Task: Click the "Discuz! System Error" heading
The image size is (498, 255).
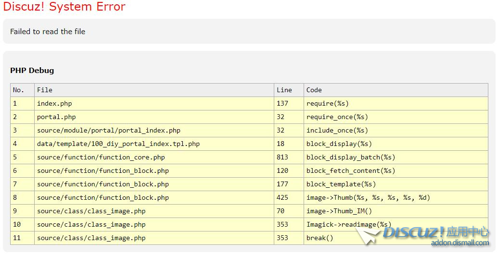Action: (64, 7)
